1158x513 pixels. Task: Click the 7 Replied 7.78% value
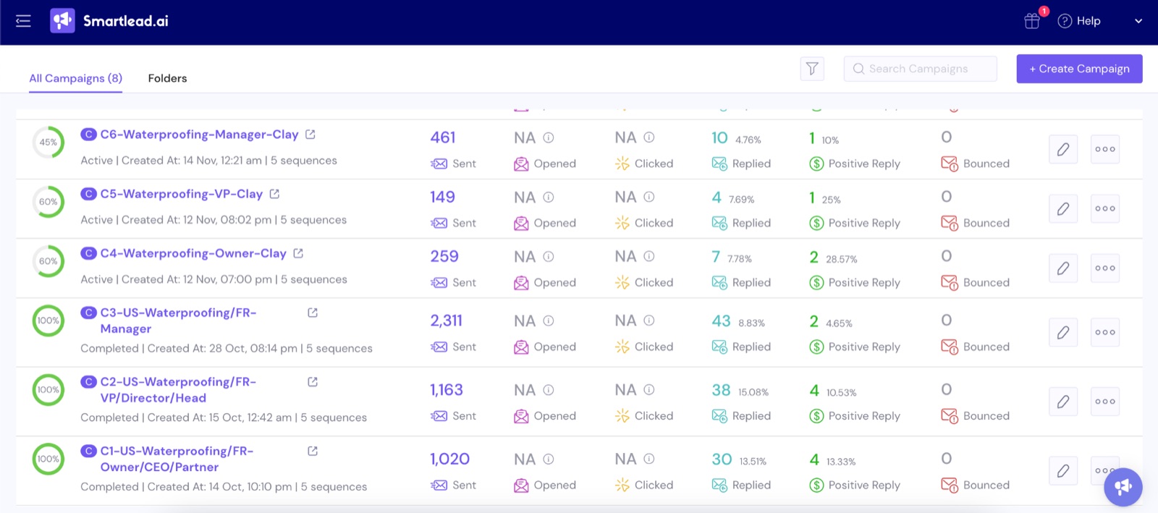(x=732, y=257)
